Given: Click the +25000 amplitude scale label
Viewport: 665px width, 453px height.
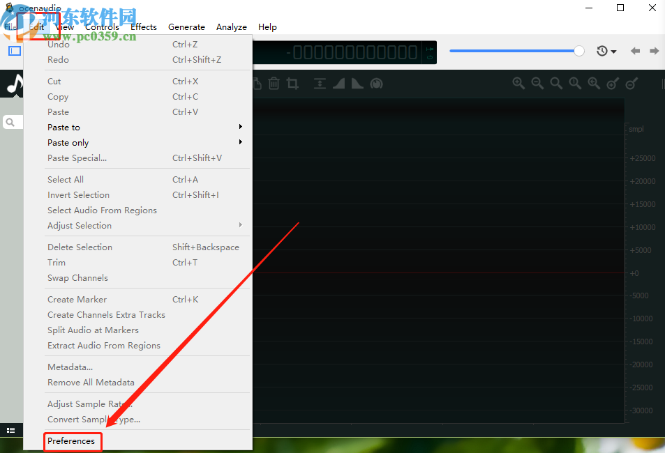Looking at the screenshot, I should (x=643, y=158).
